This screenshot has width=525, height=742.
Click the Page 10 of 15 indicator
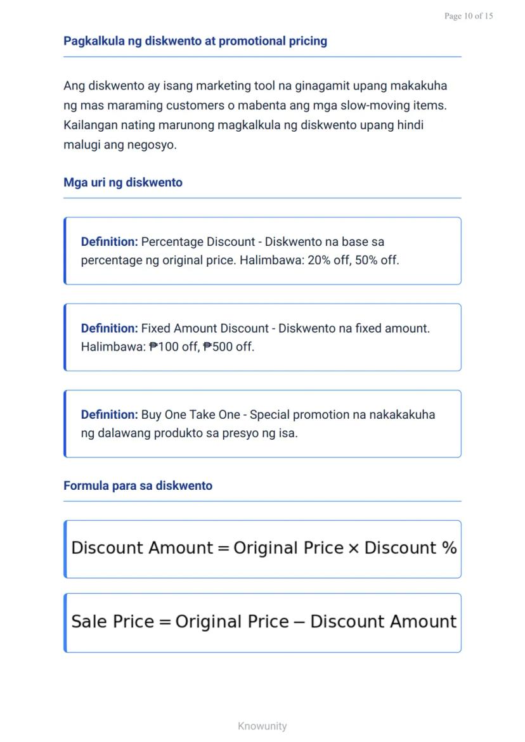coord(468,16)
